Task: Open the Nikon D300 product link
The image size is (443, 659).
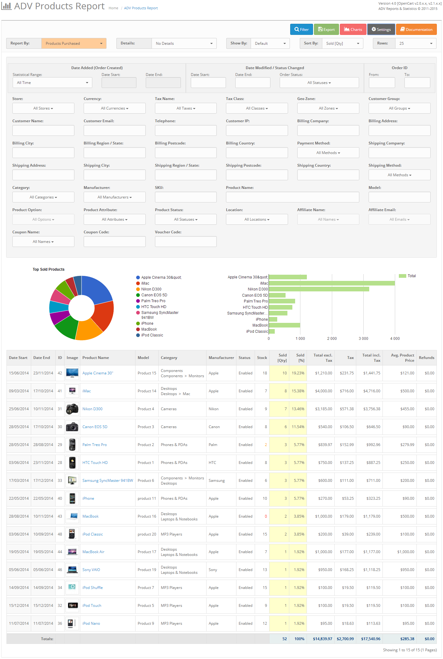Action: (x=92, y=409)
